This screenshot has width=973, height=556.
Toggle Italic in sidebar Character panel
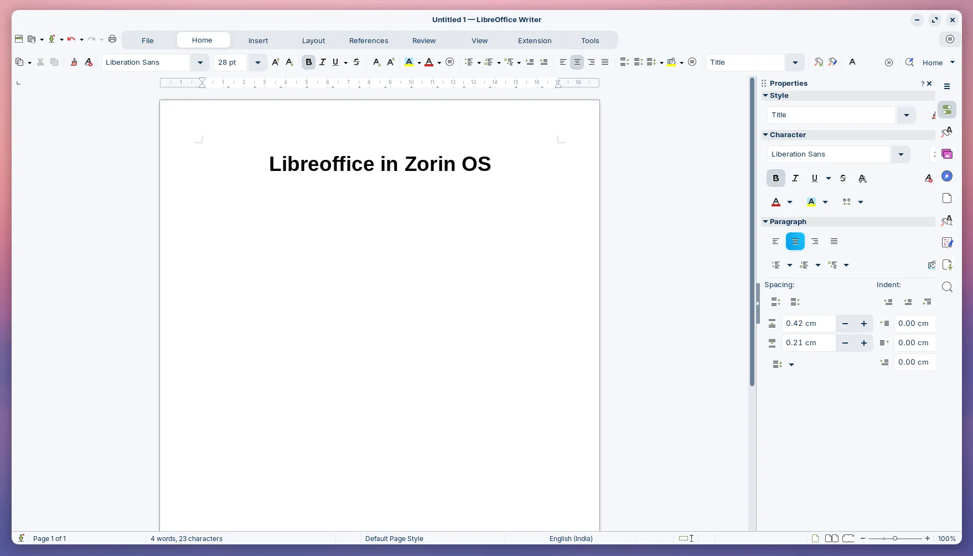tap(795, 178)
